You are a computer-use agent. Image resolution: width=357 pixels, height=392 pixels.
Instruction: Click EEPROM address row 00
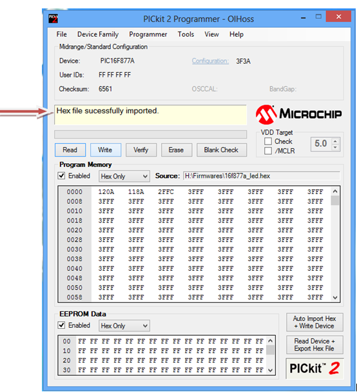(x=67, y=342)
